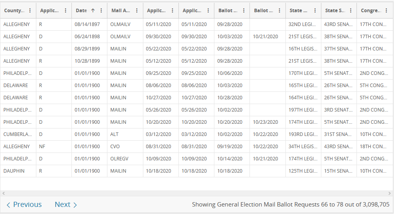Click the 193RD LEGI... district cell
The width and height of the screenshot is (394, 214).
click(303, 134)
